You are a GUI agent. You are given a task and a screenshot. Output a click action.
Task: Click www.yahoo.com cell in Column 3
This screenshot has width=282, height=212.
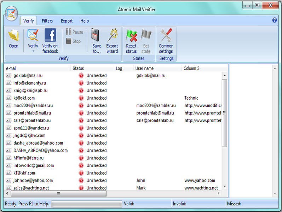[x=200, y=181]
